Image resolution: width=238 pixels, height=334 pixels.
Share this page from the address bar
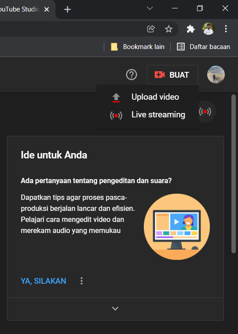(x=151, y=29)
